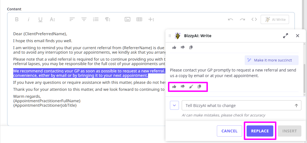The image size is (307, 143).
Task: Click the undo arrow icon
Action: 231,19
